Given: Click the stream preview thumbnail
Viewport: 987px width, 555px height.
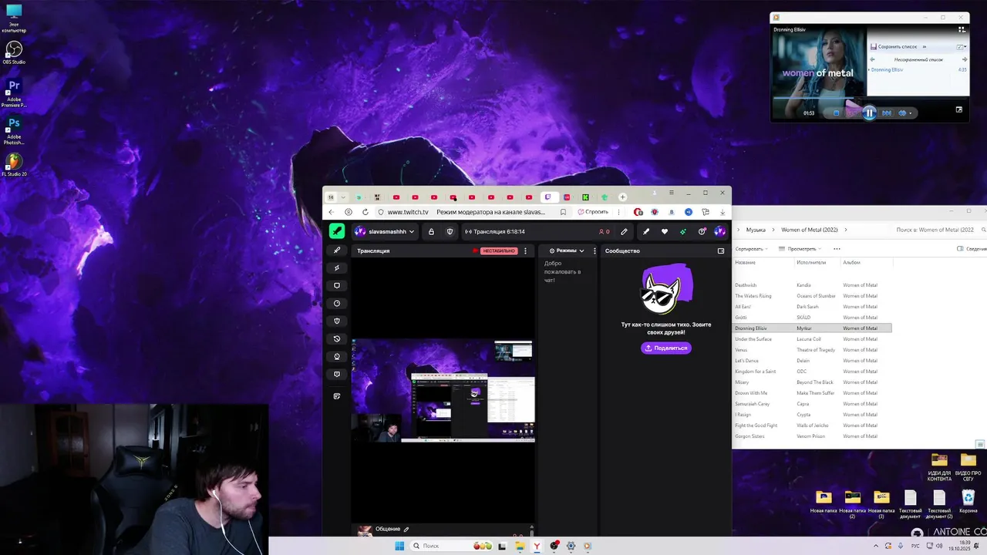Looking at the screenshot, I should pos(443,391).
